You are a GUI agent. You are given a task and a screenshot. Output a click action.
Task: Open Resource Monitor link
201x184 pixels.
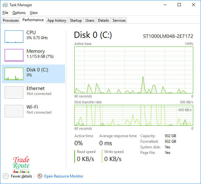click(x=63, y=176)
